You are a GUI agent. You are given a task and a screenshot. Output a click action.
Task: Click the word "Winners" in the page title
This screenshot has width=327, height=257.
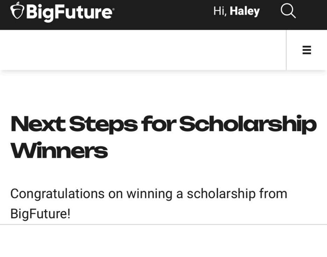(59, 151)
